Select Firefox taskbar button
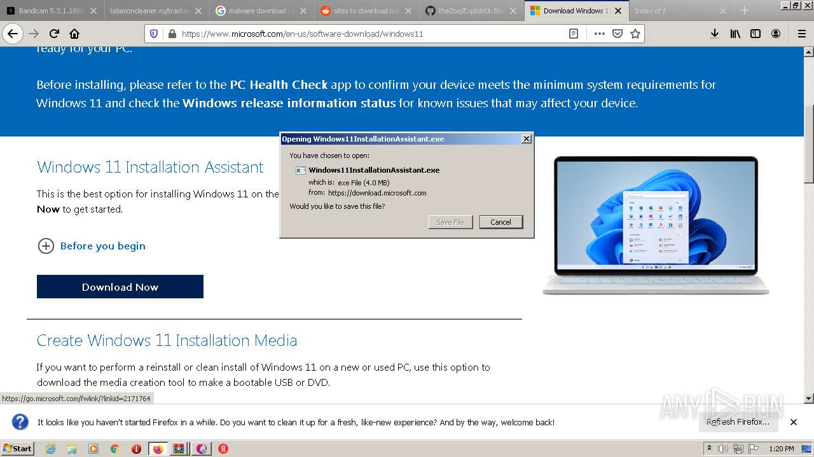Viewport: 814px width, 457px height. (x=158, y=449)
